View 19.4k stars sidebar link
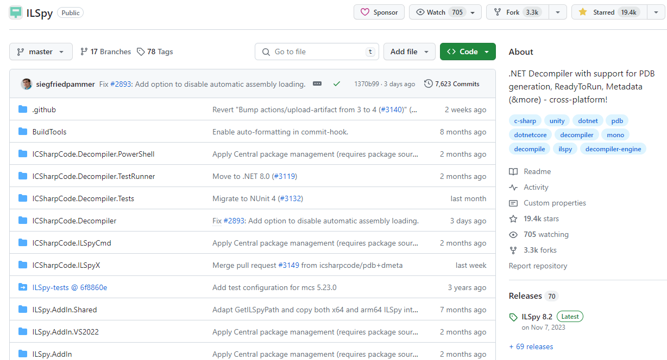This screenshot has height=360, width=667. (x=534, y=218)
